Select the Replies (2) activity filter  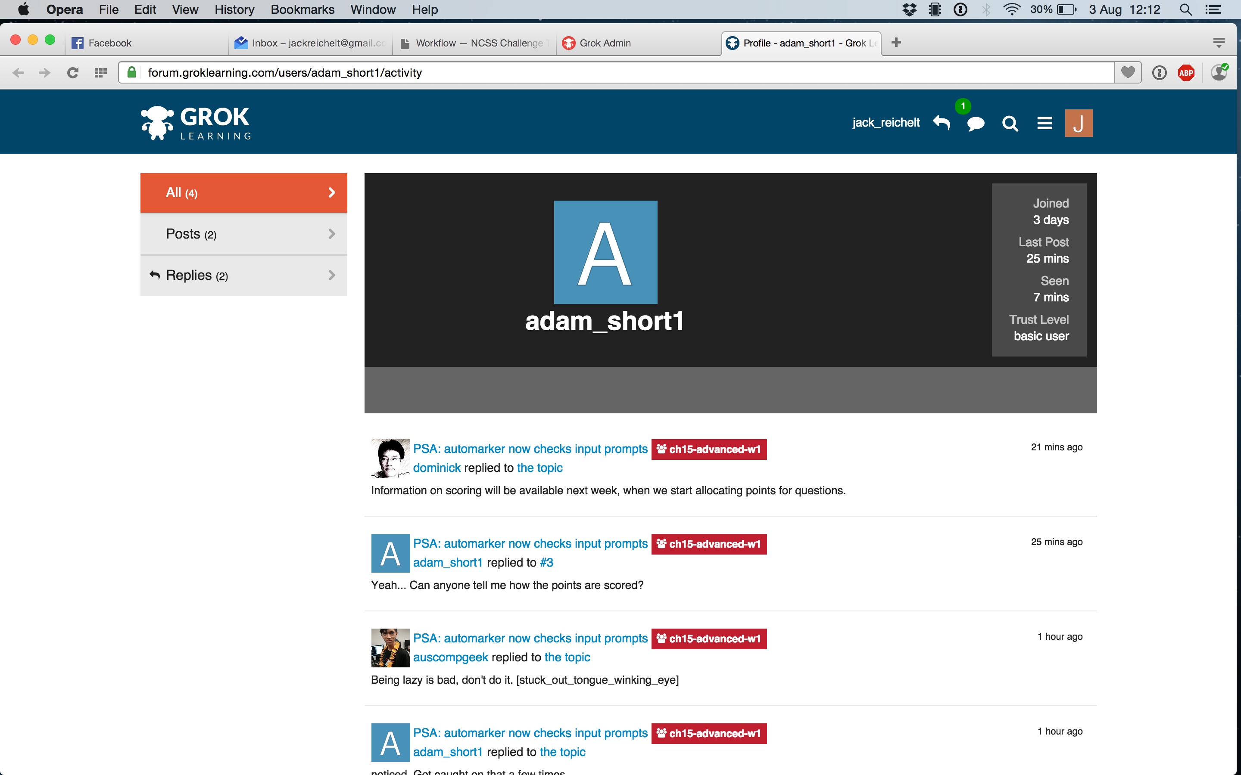click(x=243, y=275)
